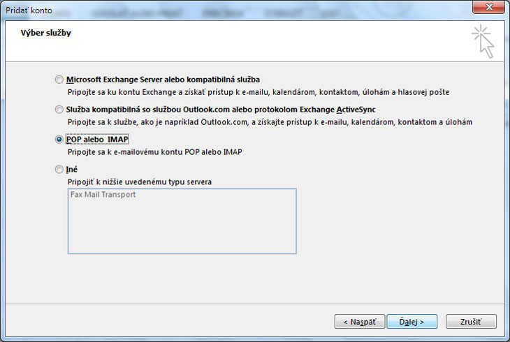Click the Microsoft Exchange Server alebo kompatibilná služba label

[x=163, y=80]
